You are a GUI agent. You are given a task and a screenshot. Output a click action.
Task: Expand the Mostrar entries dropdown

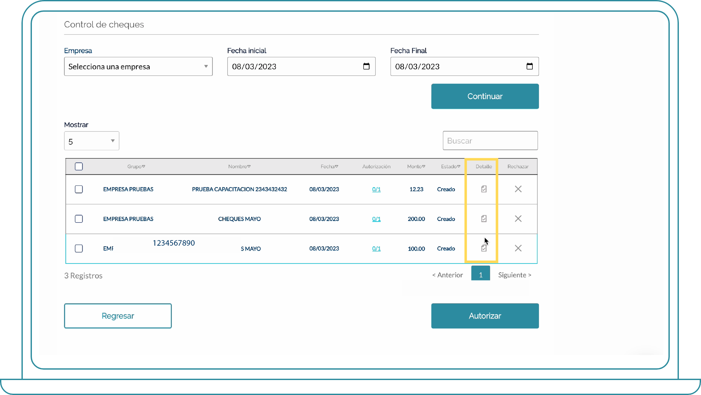[x=91, y=141]
